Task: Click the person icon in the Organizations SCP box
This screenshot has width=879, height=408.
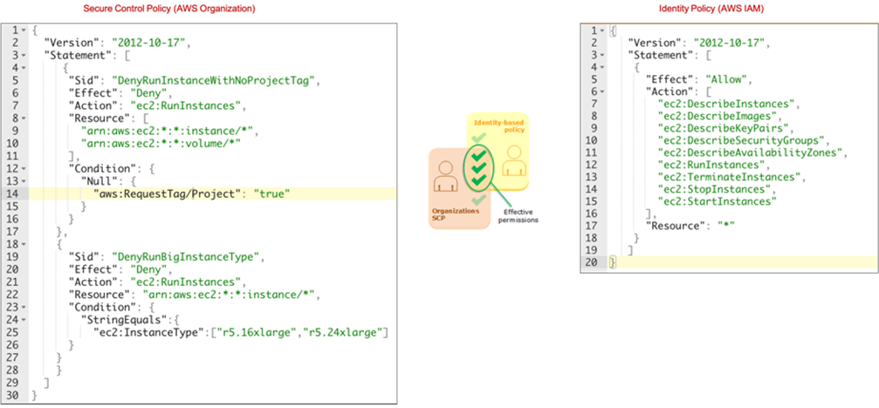Action: (445, 176)
